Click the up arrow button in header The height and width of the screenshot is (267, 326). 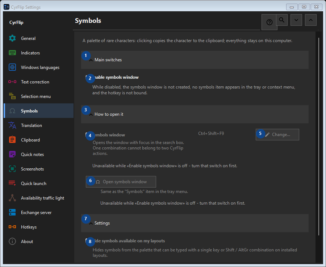click(x=311, y=20)
